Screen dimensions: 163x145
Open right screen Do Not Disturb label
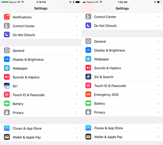tap(105, 26)
